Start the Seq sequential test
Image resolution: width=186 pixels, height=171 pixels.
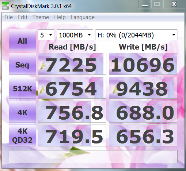point(22,64)
